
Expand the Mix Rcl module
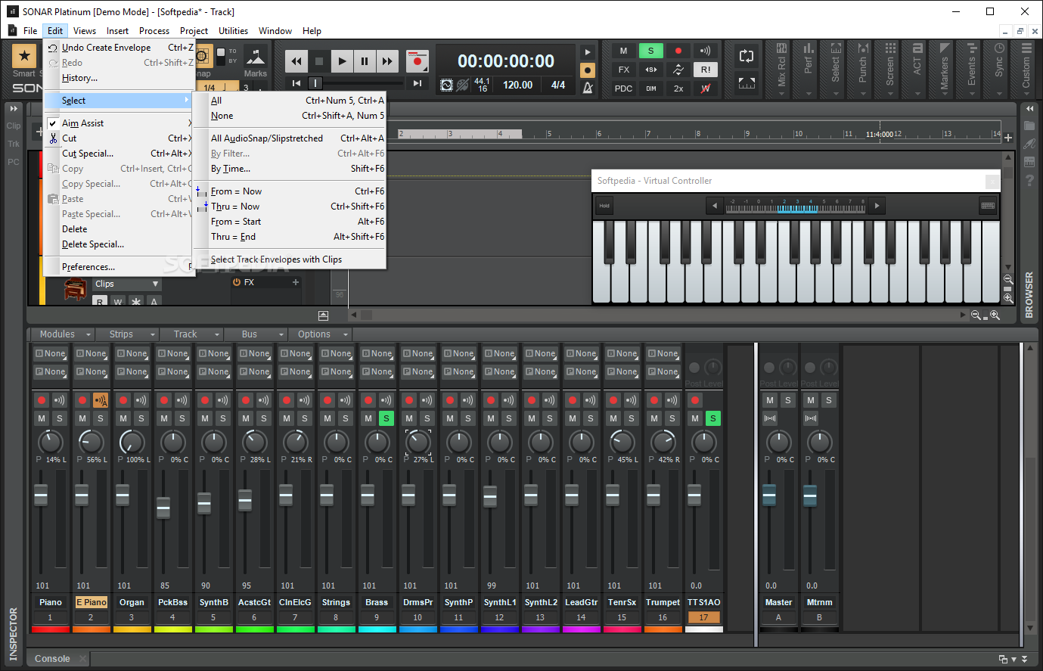(x=781, y=70)
